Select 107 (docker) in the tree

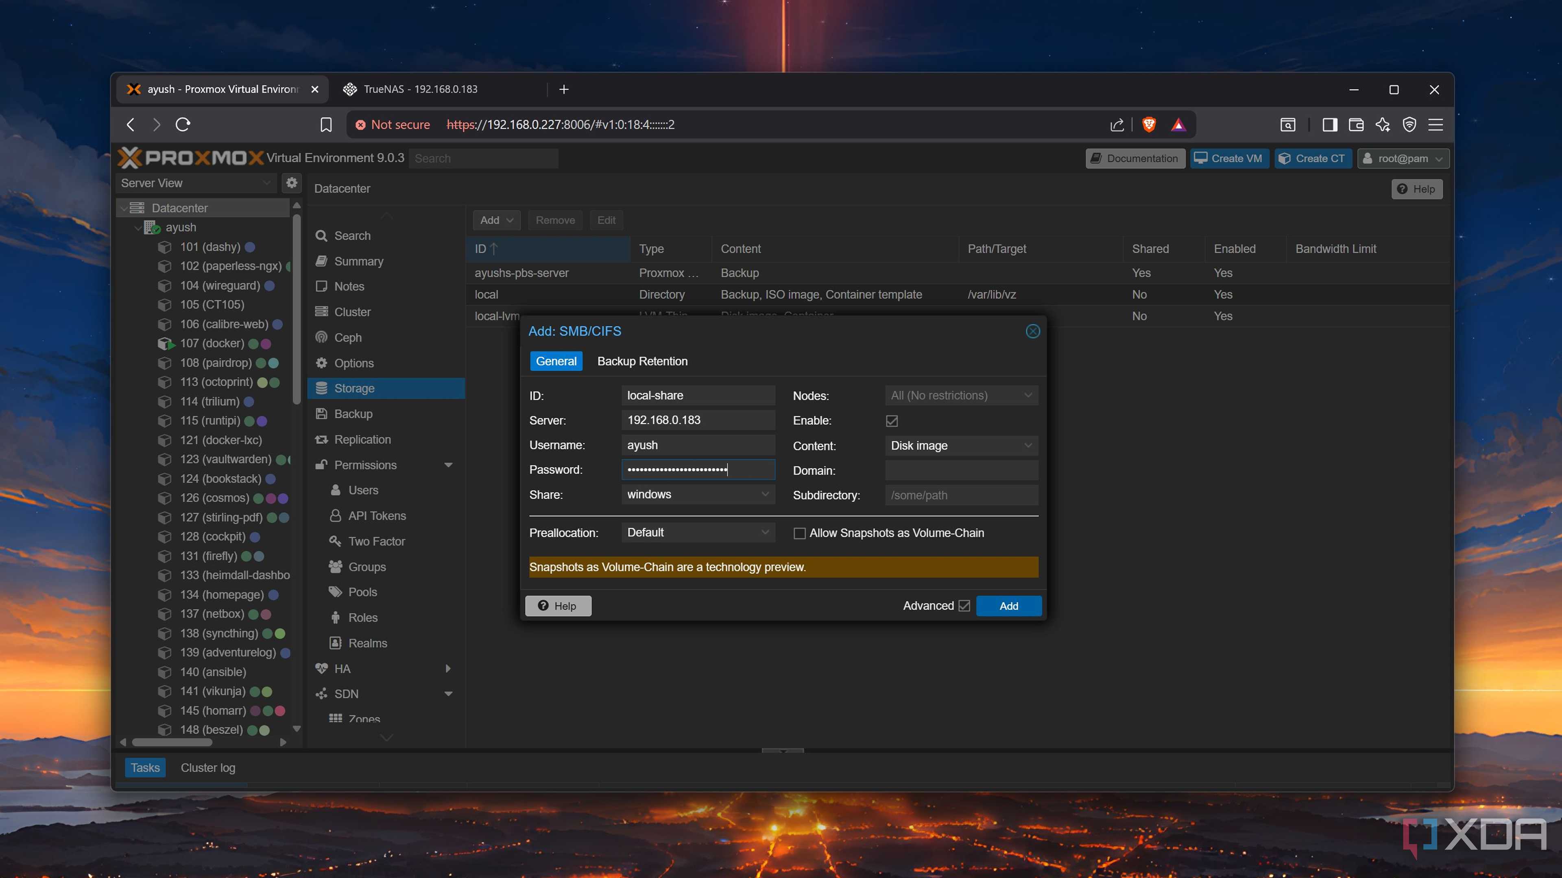tap(212, 343)
